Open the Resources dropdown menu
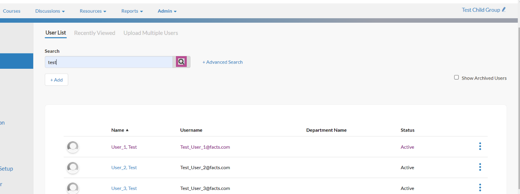 pos(93,11)
